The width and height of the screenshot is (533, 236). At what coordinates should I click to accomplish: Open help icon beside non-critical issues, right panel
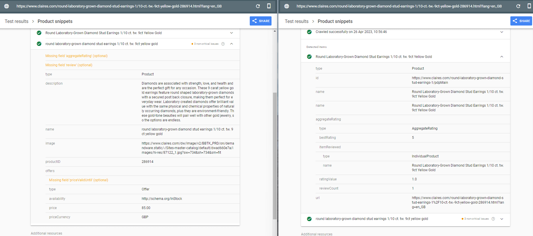point(493,219)
